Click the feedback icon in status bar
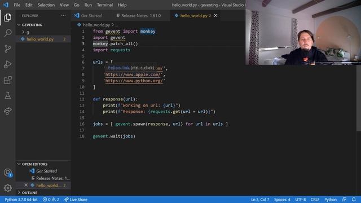 [344, 200]
